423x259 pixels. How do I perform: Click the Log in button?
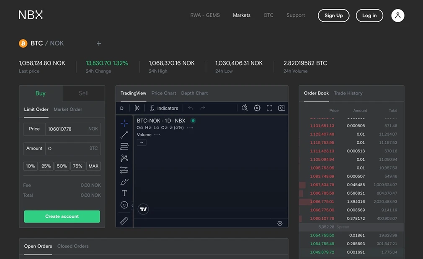pyautogui.click(x=369, y=15)
